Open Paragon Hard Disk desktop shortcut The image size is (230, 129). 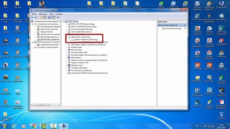point(209,55)
